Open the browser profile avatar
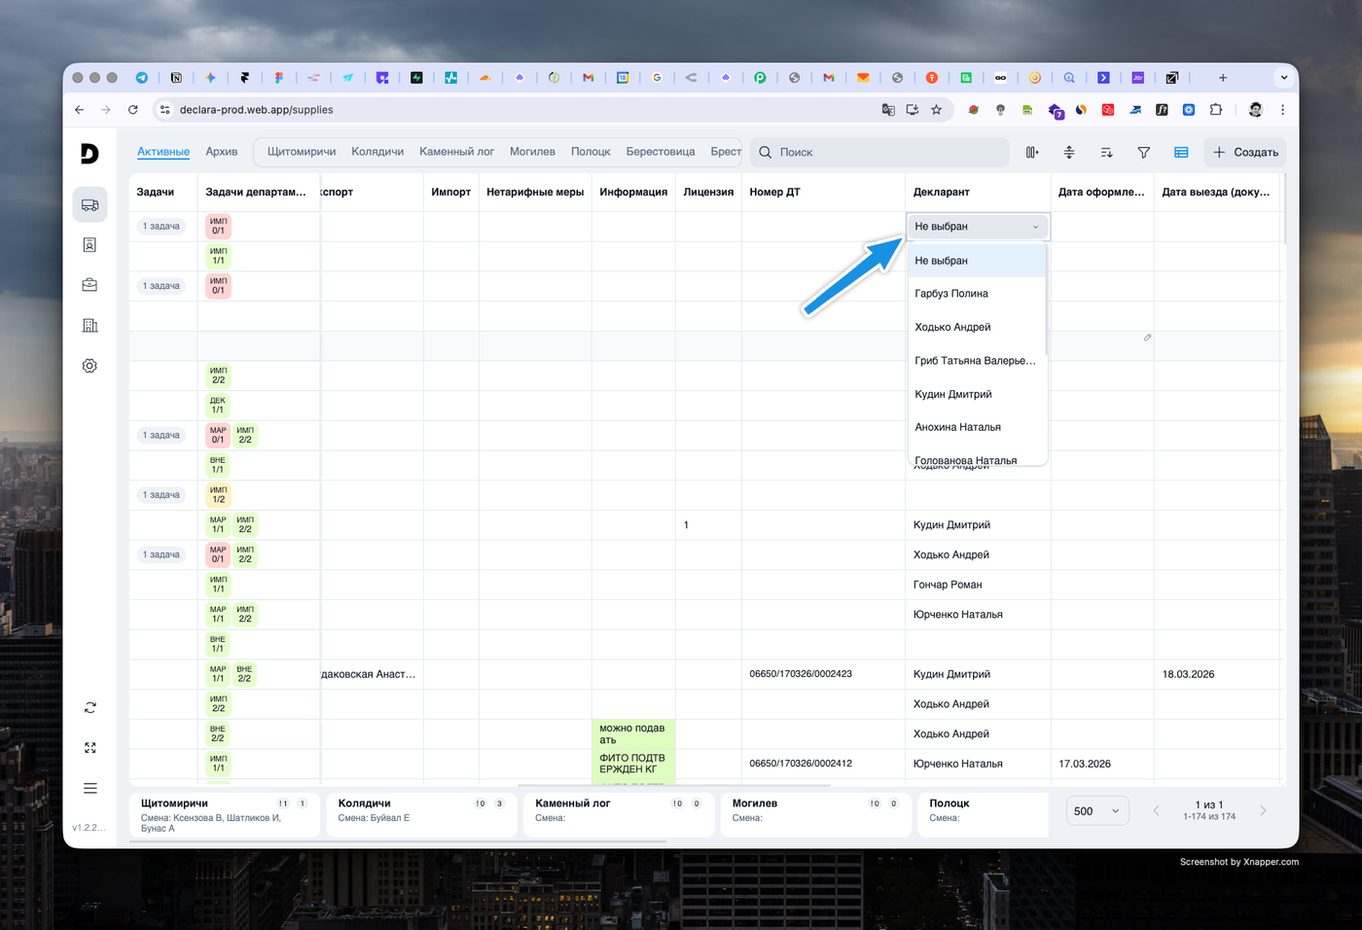 click(1256, 110)
